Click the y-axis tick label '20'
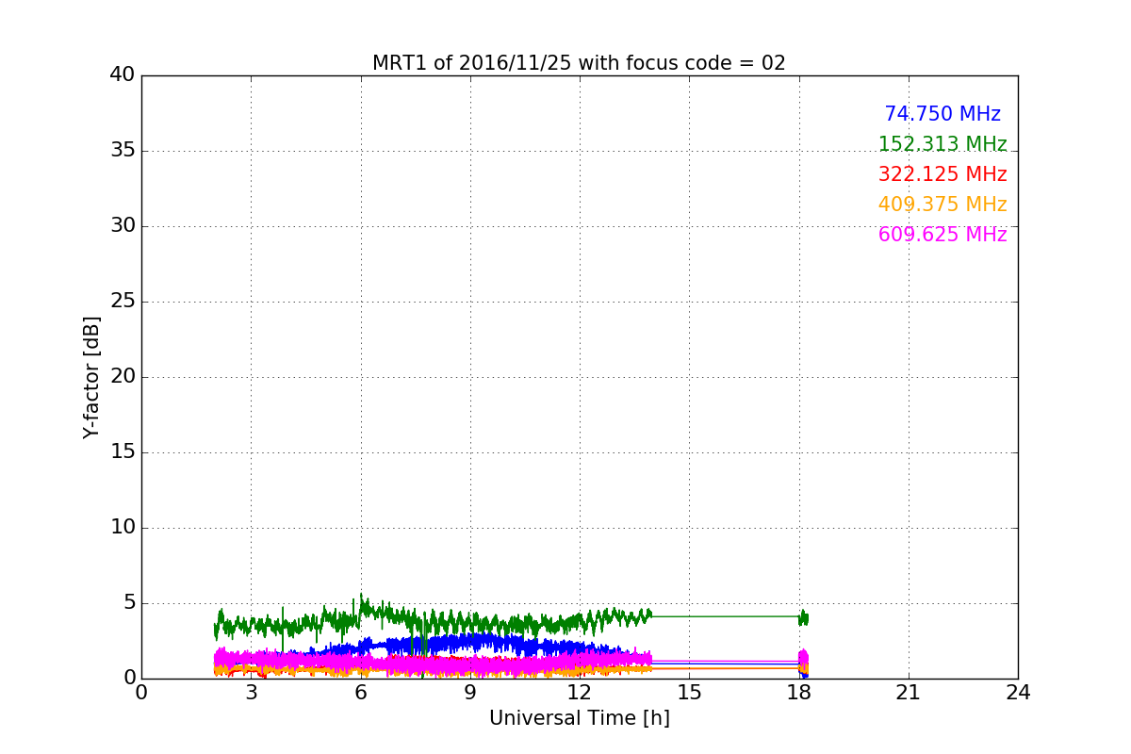Viewport: 1131px width, 754px height. (x=123, y=377)
